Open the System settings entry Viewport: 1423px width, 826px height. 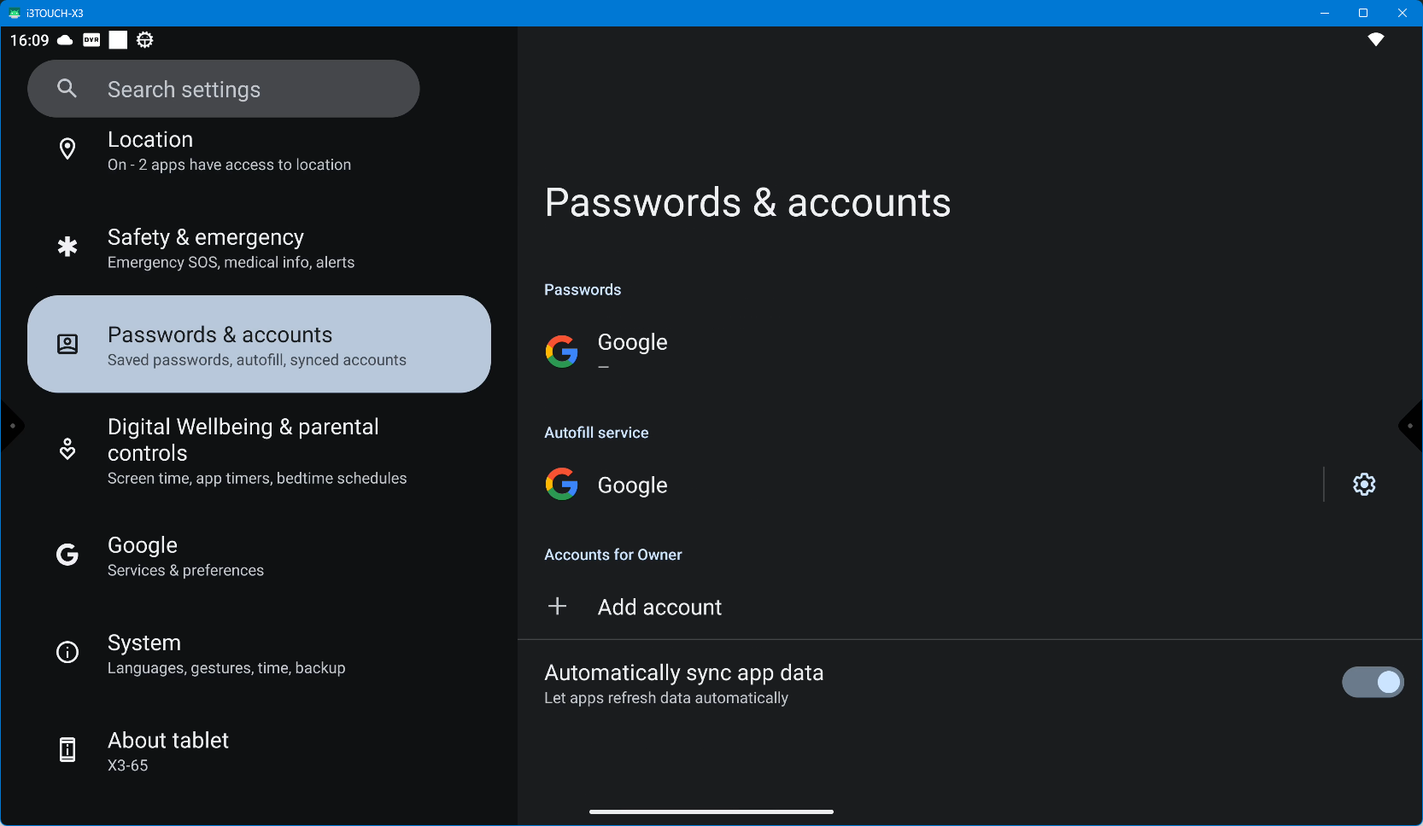click(226, 654)
